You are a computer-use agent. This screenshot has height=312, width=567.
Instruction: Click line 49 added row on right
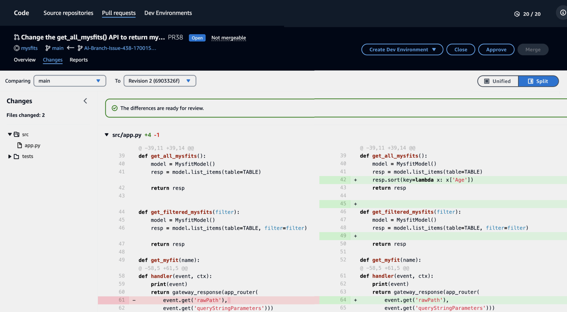[443, 236]
